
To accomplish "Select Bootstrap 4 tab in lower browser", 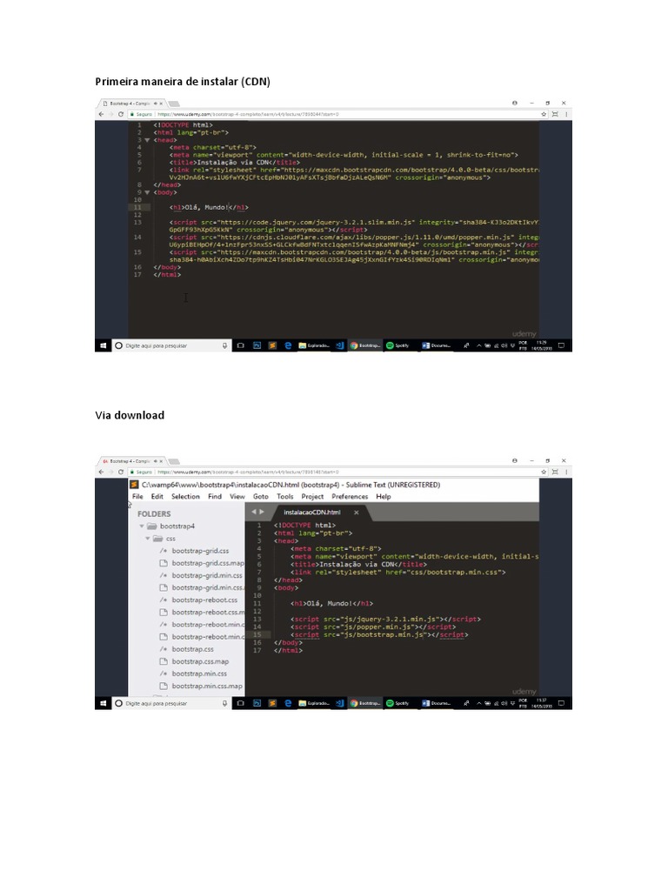I will [x=132, y=461].
